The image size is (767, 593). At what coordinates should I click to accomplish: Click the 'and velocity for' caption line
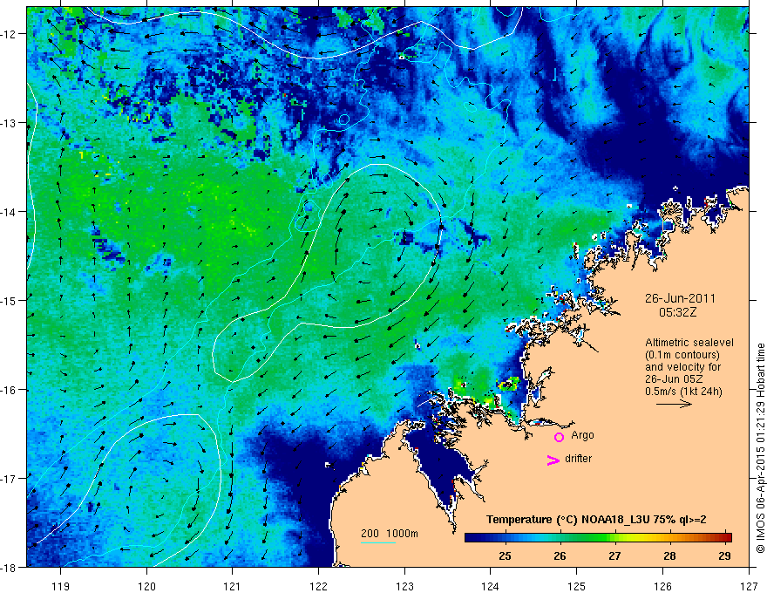click(x=682, y=367)
